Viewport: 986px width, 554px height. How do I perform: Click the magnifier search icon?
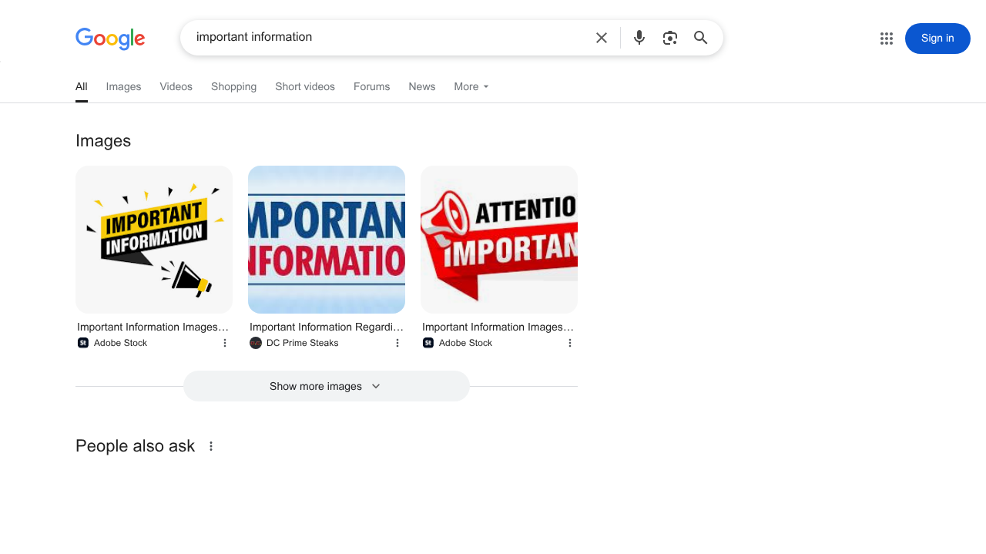tap(701, 38)
